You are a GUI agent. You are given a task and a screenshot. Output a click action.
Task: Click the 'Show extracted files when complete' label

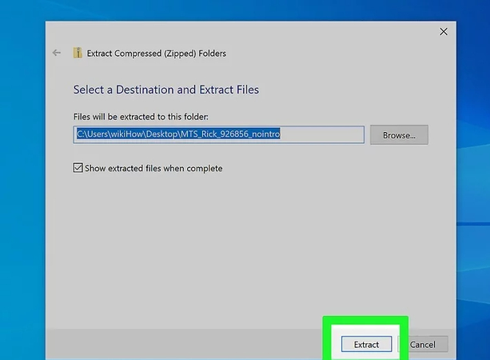[x=153, y=168]
